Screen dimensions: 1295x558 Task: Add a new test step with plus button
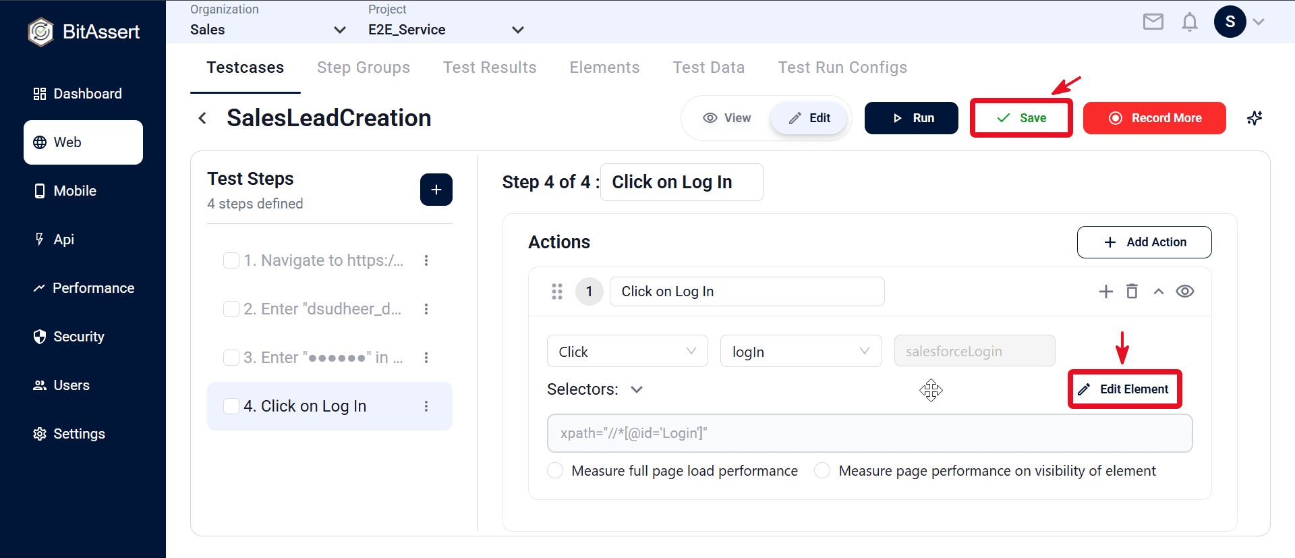[436, 190]
